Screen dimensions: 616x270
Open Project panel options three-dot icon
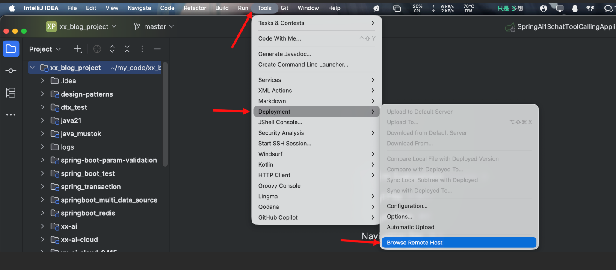pos(142,49)
